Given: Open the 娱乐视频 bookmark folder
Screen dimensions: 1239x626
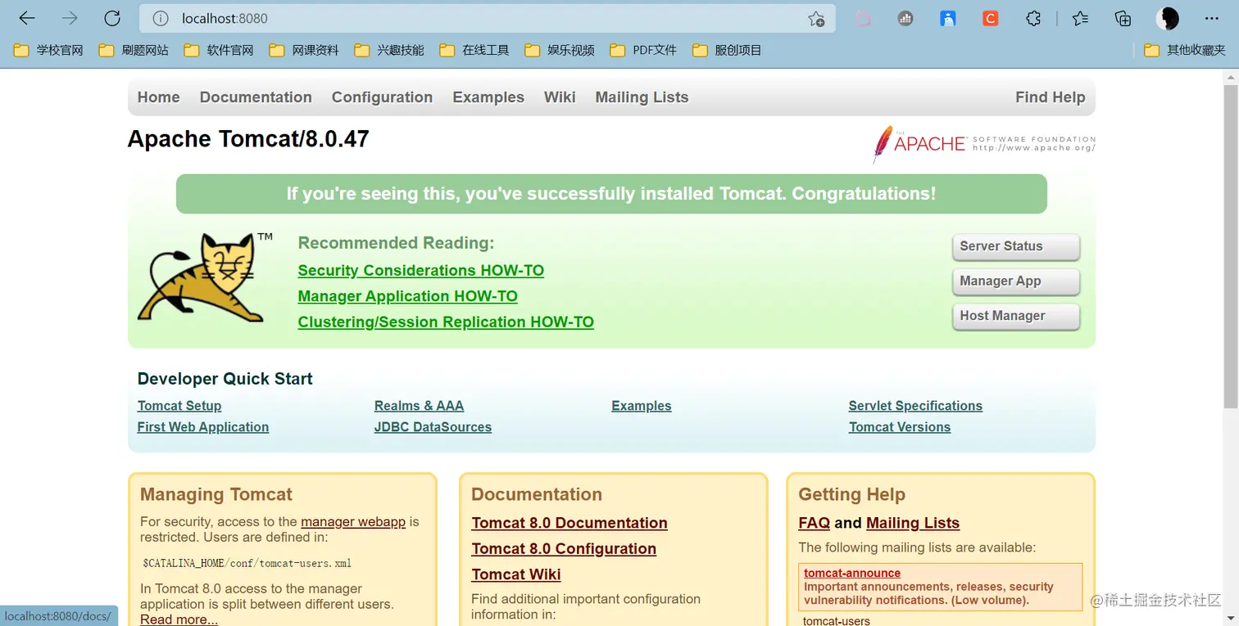Looking at the screenshot, I should coord(560,50).
